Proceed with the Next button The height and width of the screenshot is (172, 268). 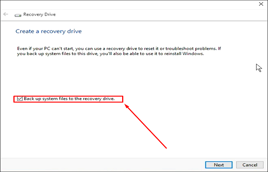[x=219, y=165]
